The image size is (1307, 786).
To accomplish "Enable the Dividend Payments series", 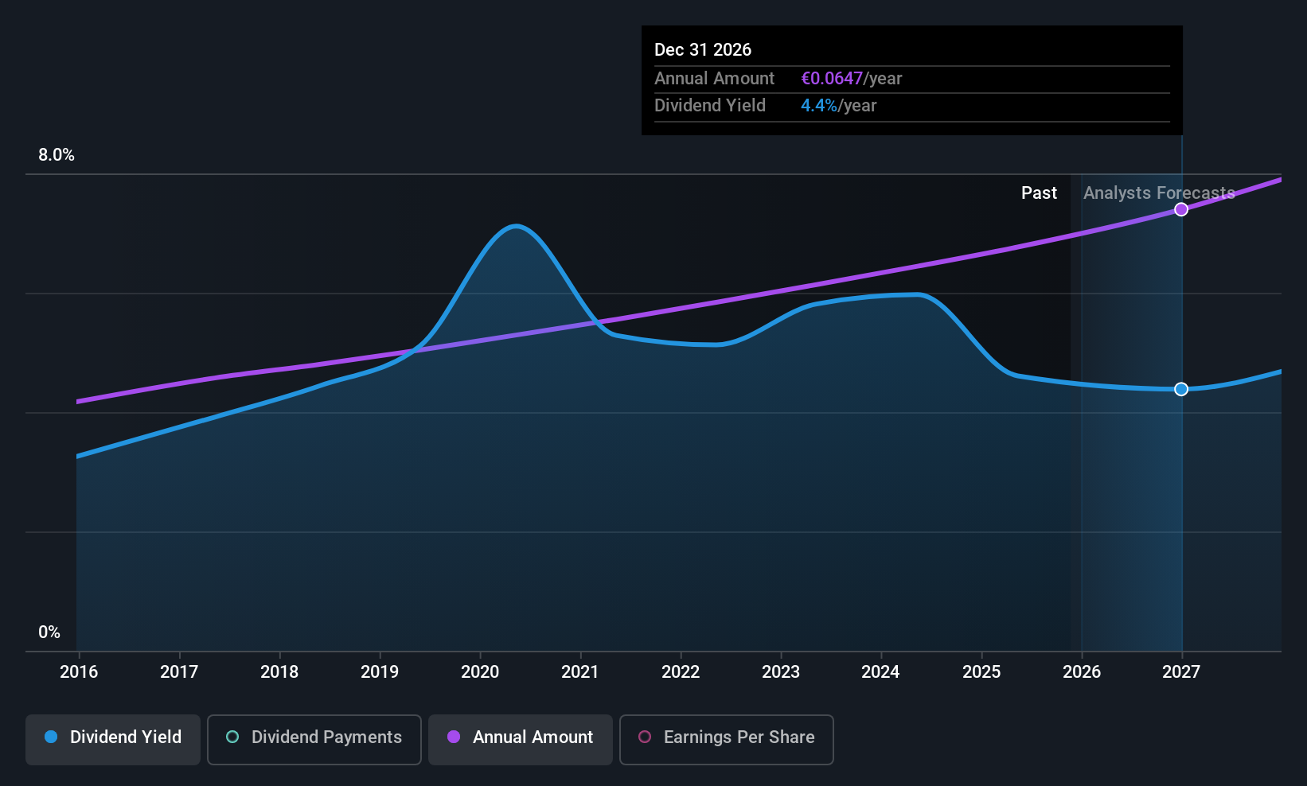I will pos(314,738).
